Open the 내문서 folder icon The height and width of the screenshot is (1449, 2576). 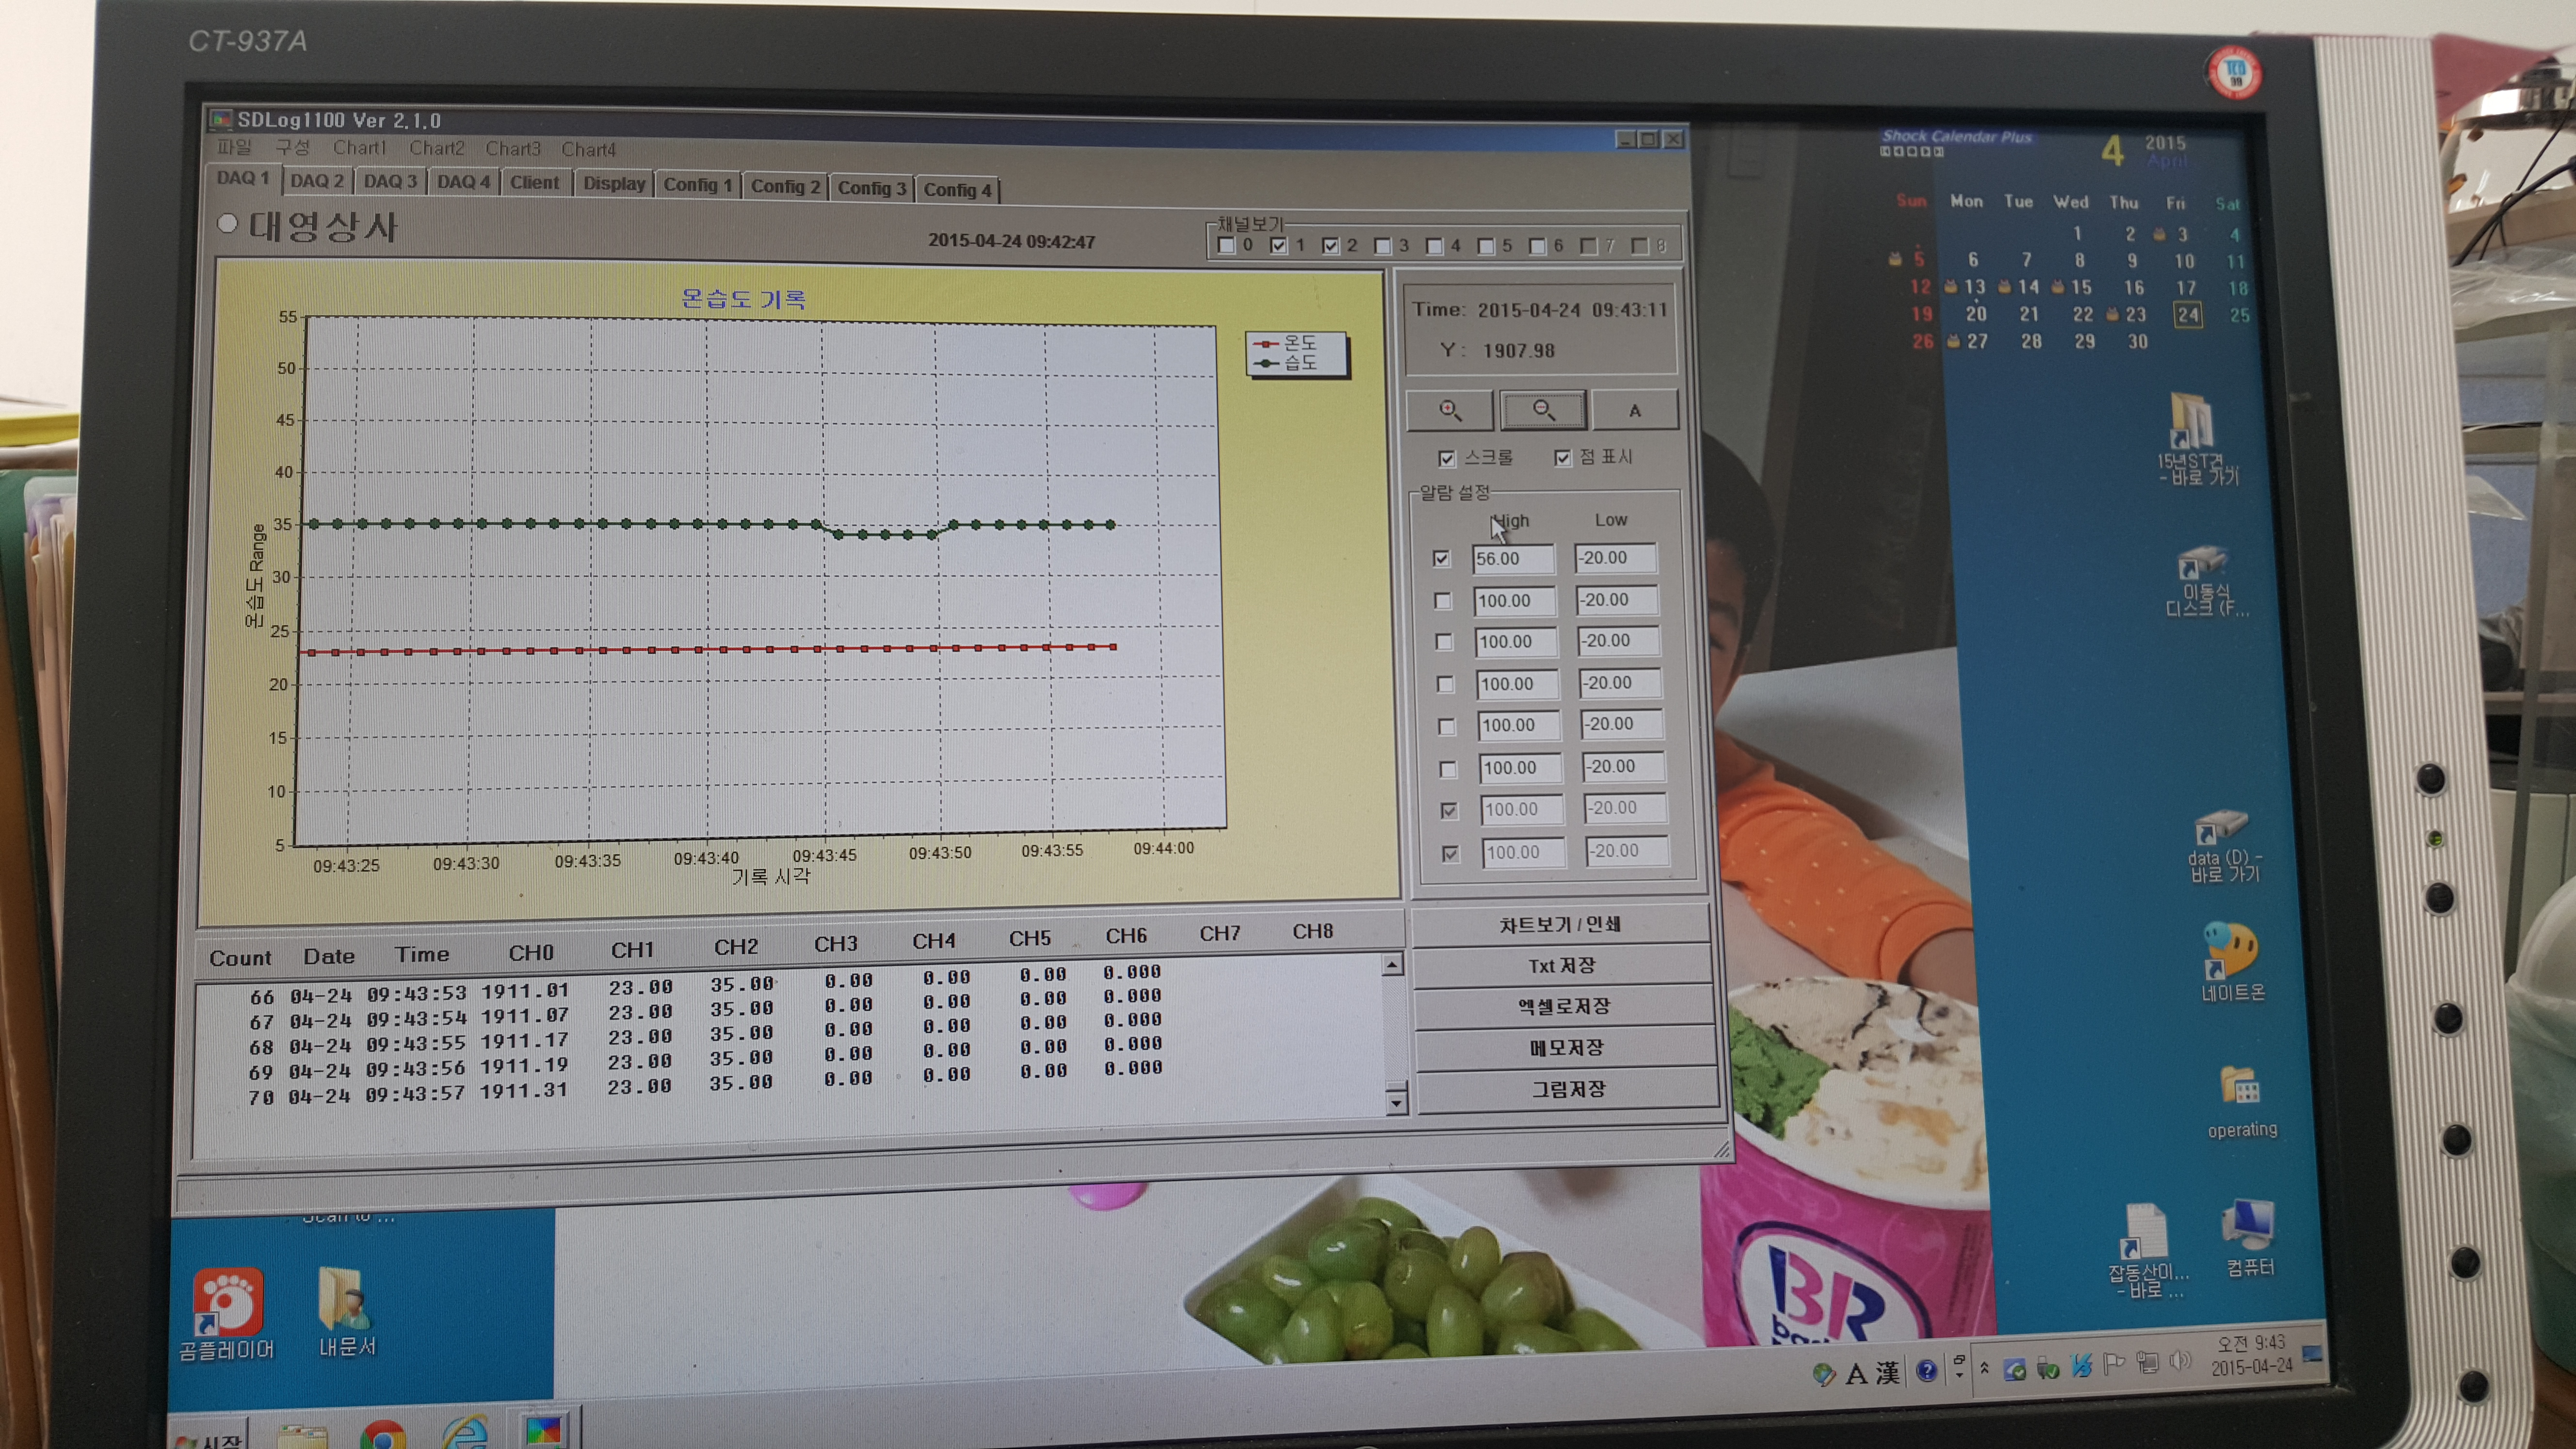tap(347, 1312)
